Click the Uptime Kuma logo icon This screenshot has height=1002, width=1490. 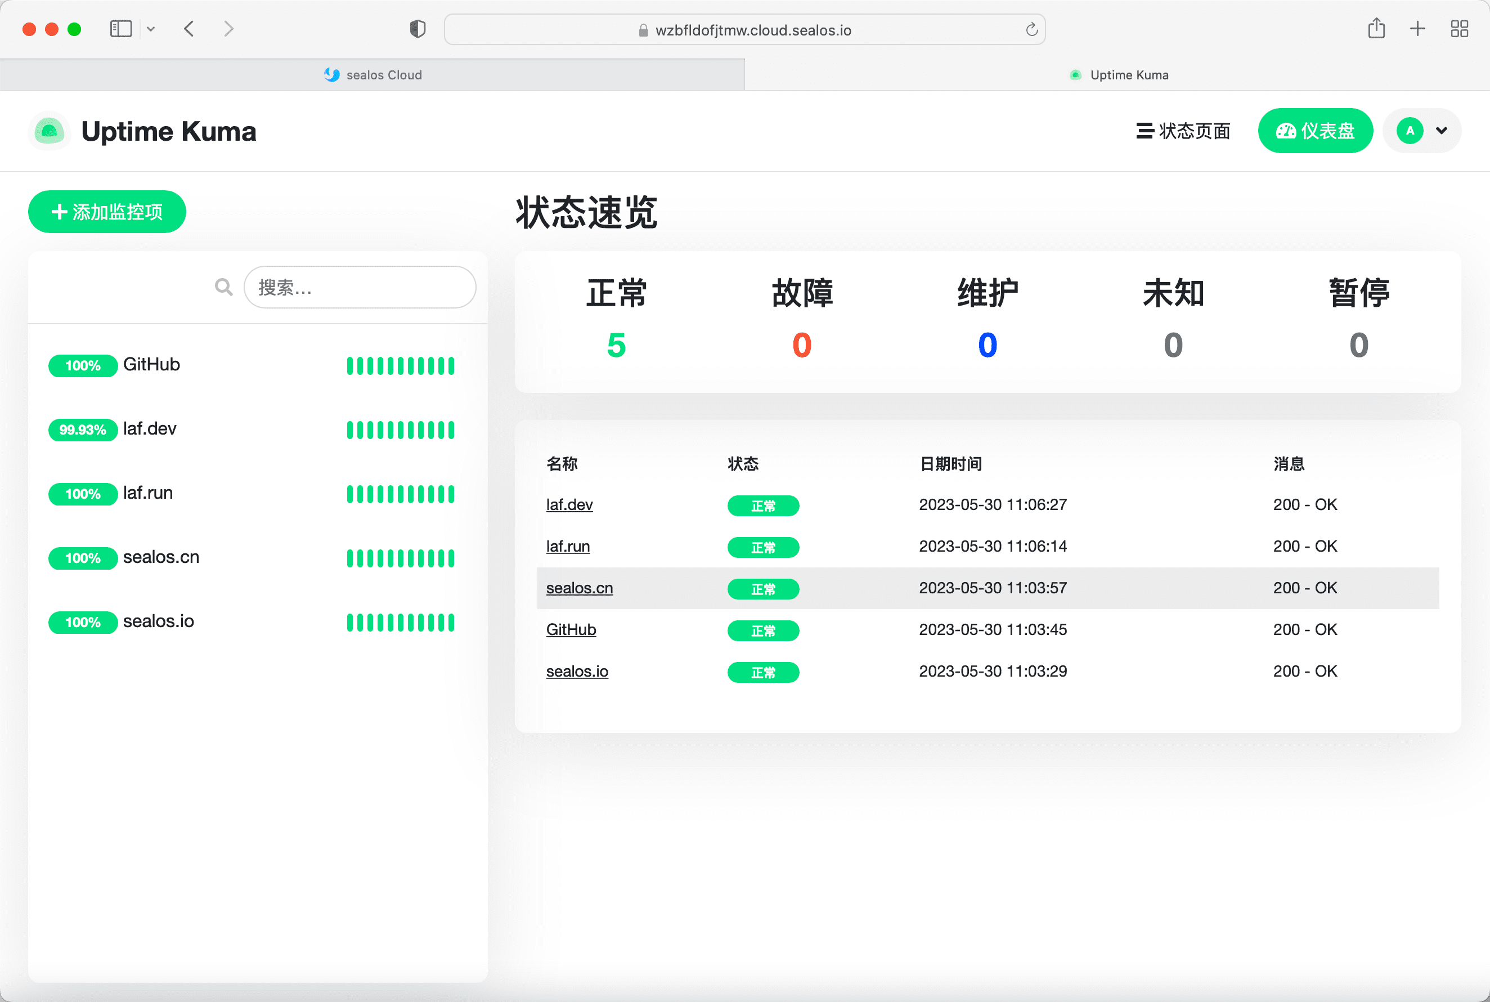pos(49,131)
